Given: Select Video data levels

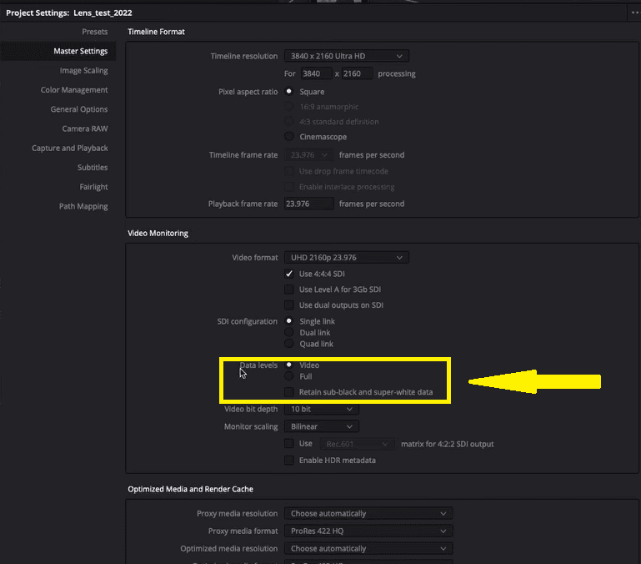Looking at the screenshot, I should click(289, 365).
